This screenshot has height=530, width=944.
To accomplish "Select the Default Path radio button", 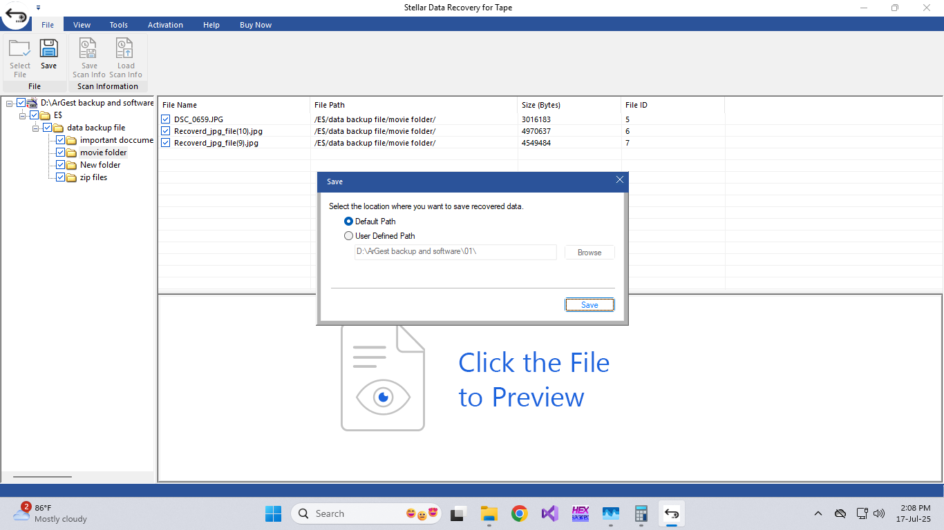I will tap(349, 222).
